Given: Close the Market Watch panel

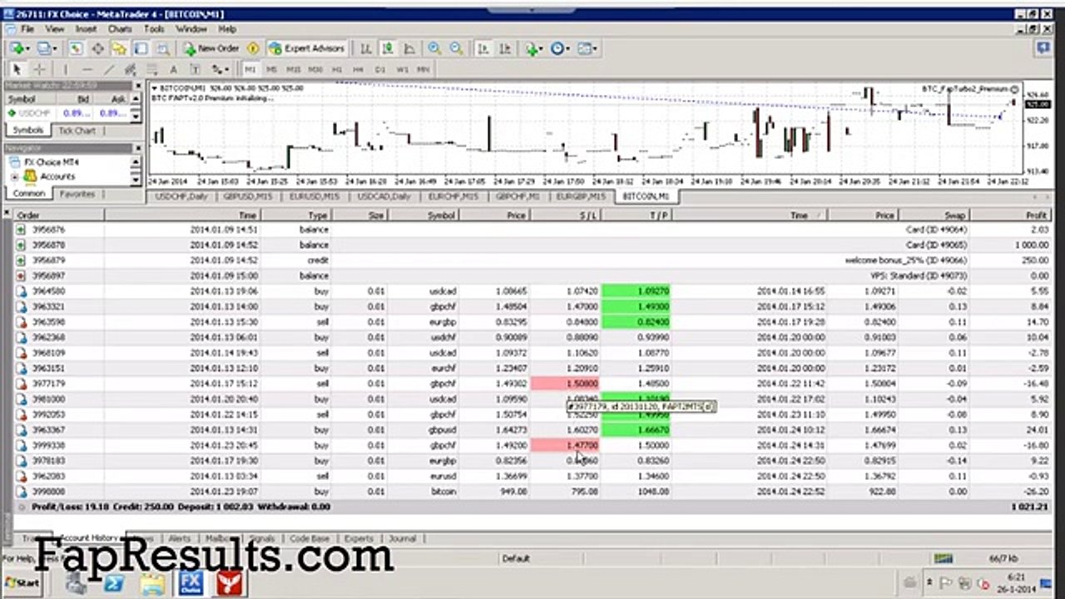Looking at the screenshot, I should click(x=136, y=86).
